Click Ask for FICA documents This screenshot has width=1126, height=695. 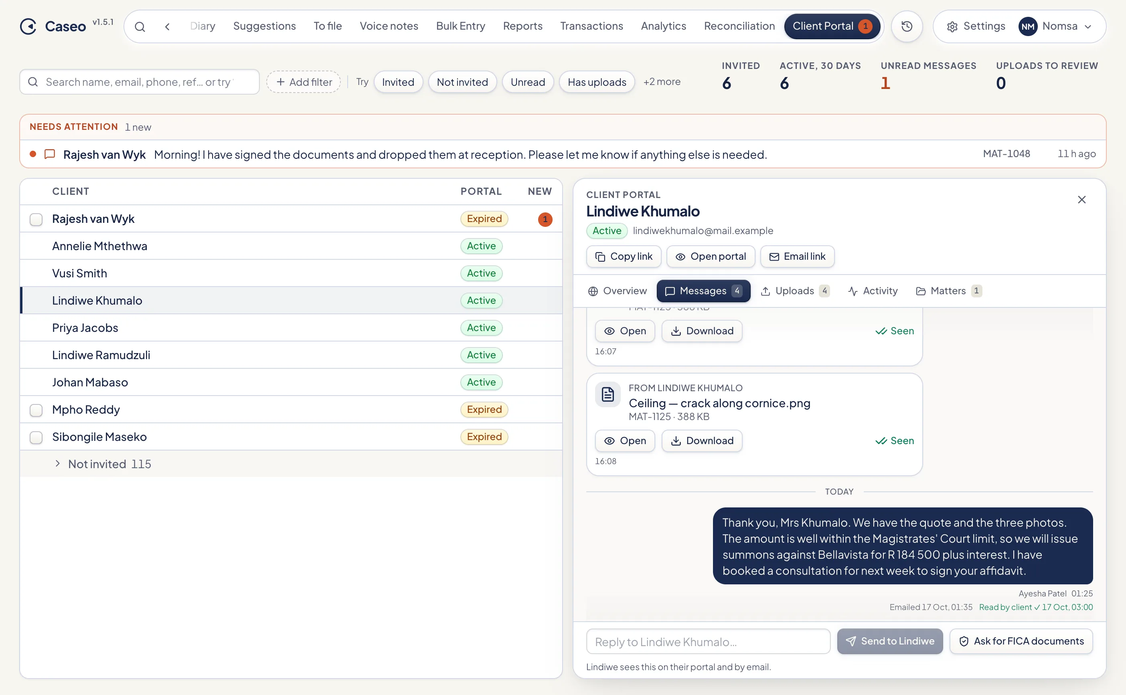(x=1021, y=641)
